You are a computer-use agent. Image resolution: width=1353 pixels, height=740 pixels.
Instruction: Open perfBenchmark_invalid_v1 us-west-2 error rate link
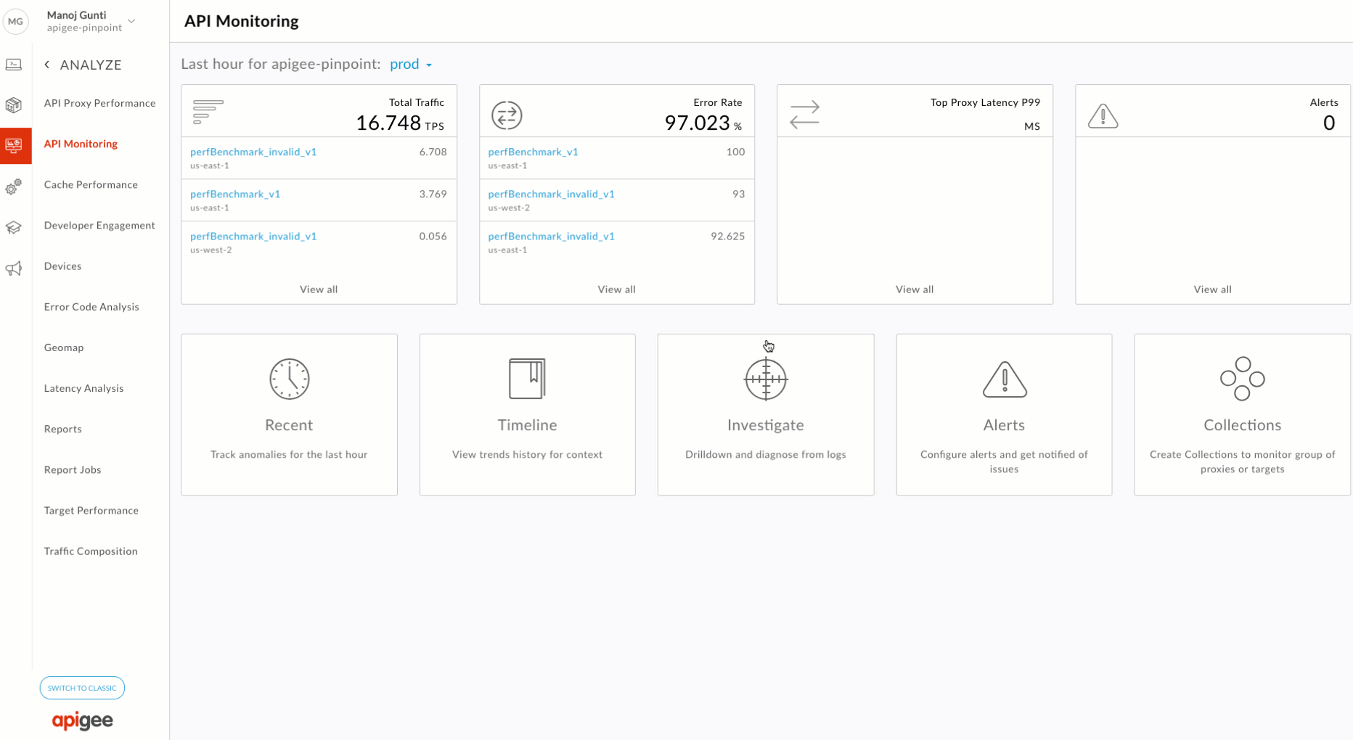pos(551,194)
